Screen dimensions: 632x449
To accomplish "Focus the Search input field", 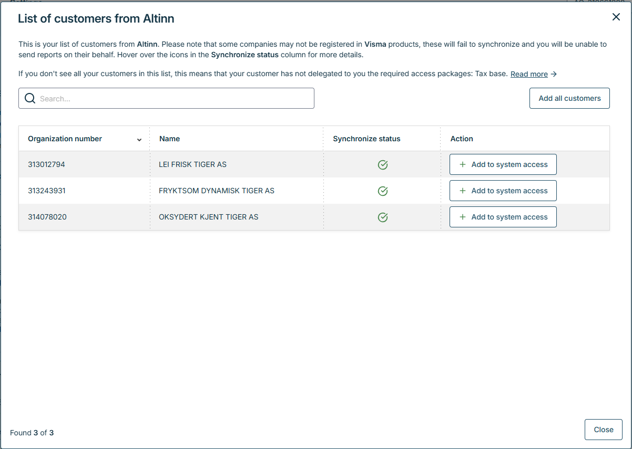I will click(166, 98).
